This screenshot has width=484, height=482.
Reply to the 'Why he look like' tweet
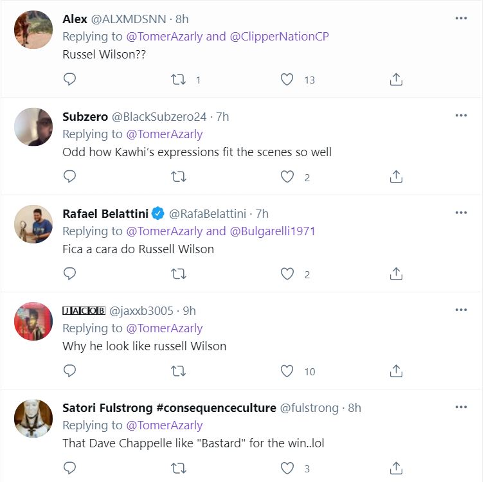pyautogui.click(x=70, y=371)
